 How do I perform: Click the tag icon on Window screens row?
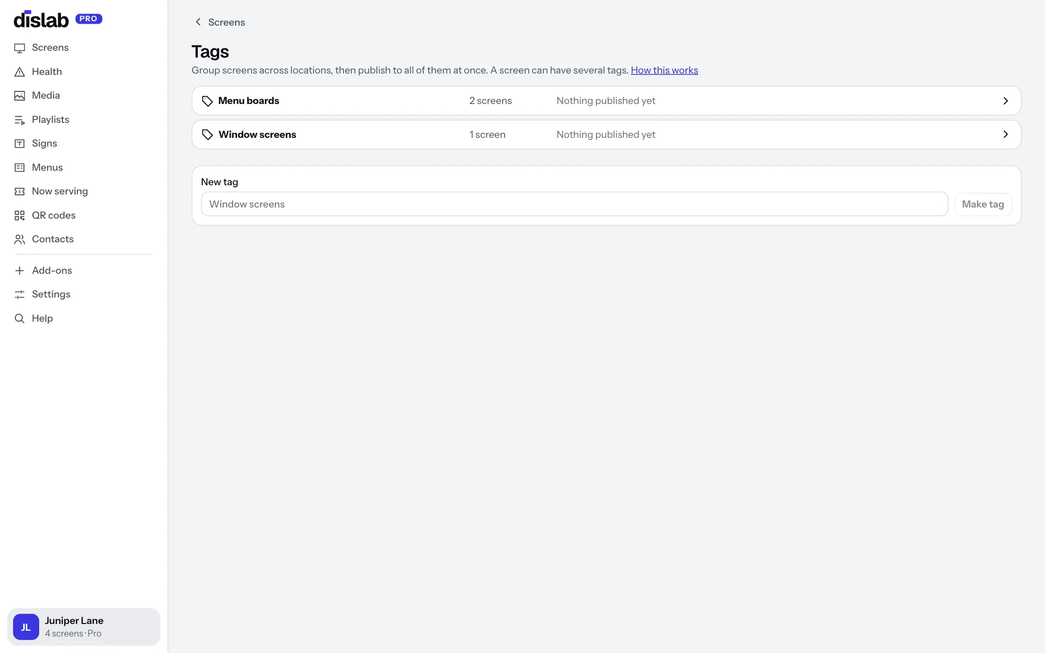pos(207,135)
